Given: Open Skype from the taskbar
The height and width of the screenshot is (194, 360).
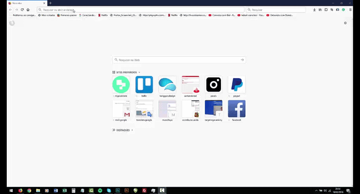Looking at the screenshot, I should [x=109, y=190].
